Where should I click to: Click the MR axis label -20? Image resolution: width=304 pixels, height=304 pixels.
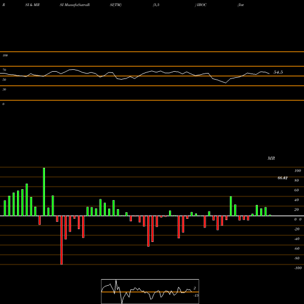pos(297,229)
